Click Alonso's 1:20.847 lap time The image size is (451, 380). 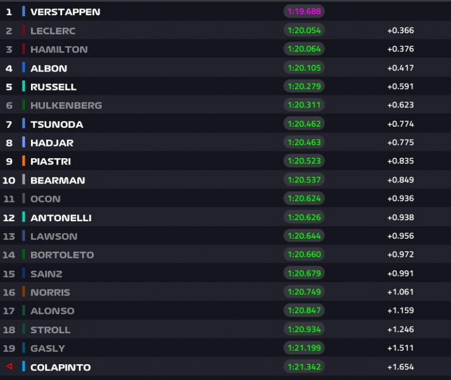(304, 311)
